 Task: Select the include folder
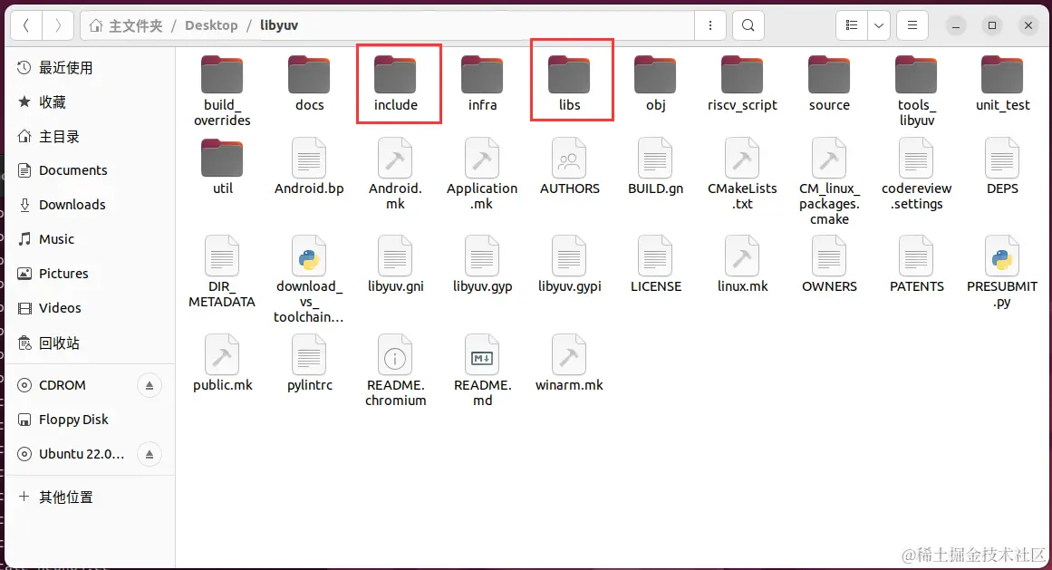coord(396,83)
